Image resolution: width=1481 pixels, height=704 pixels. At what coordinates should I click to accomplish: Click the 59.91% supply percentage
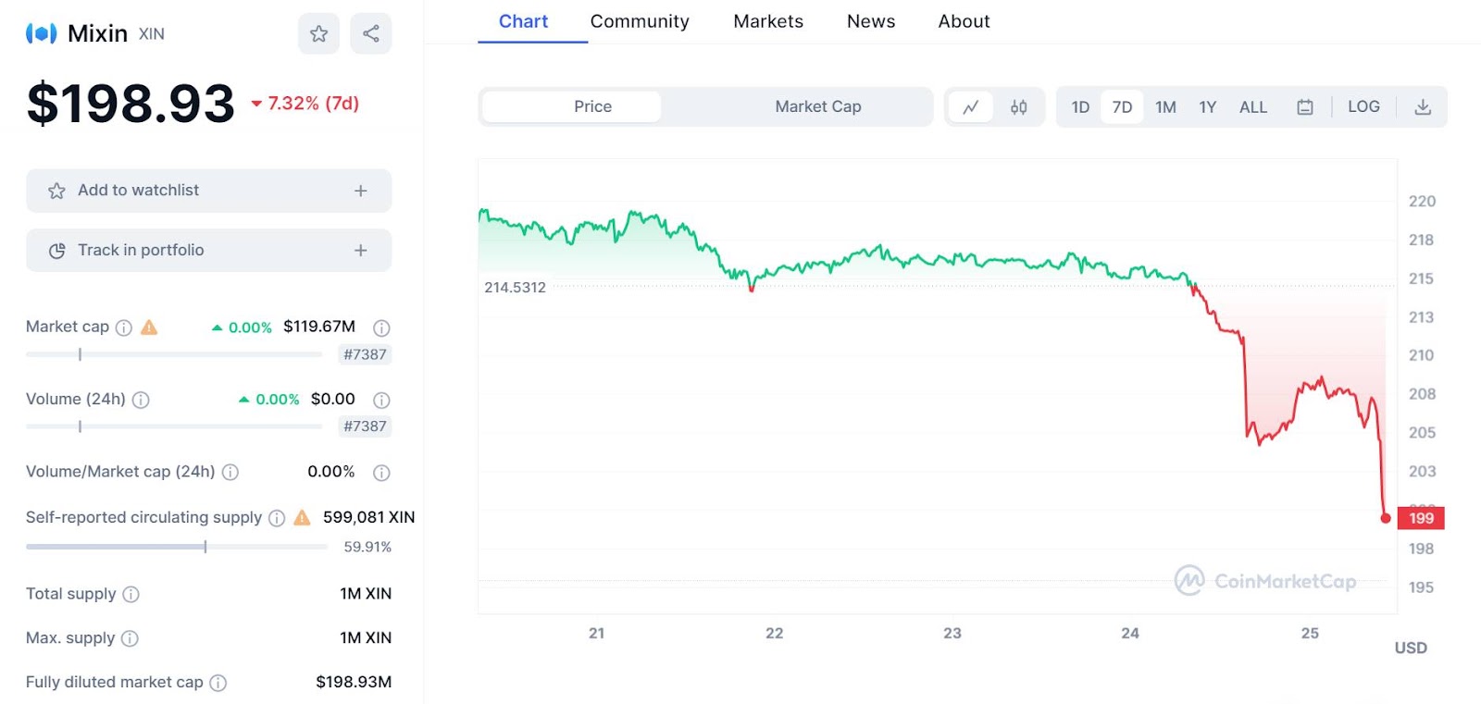pyautogui.click(x=367, y=547)
